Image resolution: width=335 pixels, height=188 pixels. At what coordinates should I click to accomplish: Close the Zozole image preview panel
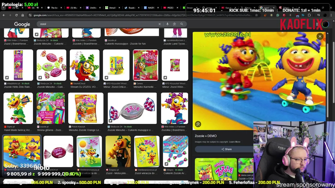[x=320, y=36]
